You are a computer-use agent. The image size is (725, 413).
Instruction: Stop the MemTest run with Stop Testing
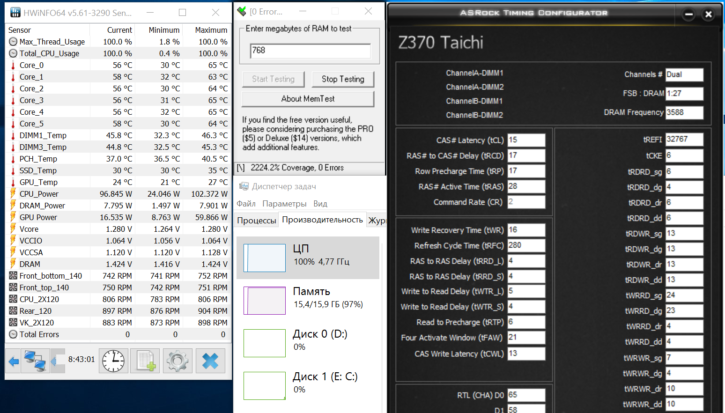pos(343,79)
